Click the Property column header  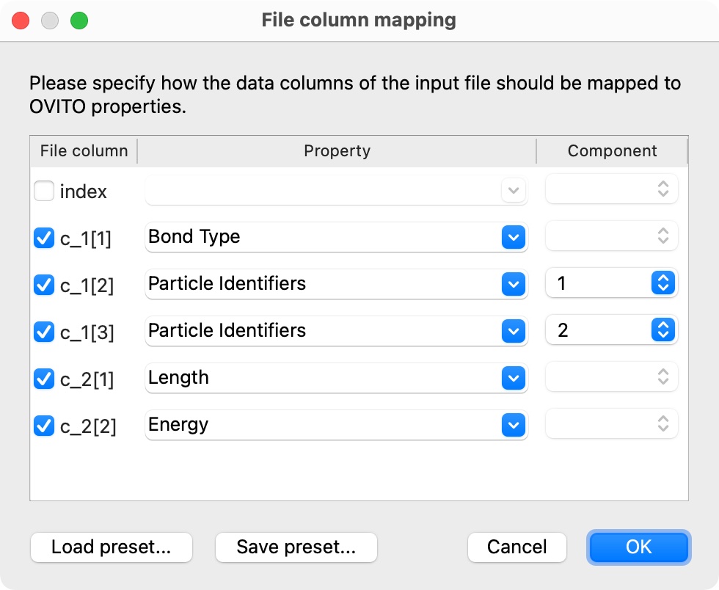click(x=337, y=151)
